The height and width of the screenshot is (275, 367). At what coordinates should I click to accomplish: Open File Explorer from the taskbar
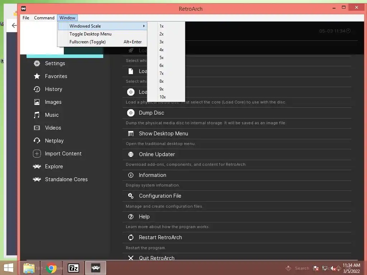click(29, 268)
